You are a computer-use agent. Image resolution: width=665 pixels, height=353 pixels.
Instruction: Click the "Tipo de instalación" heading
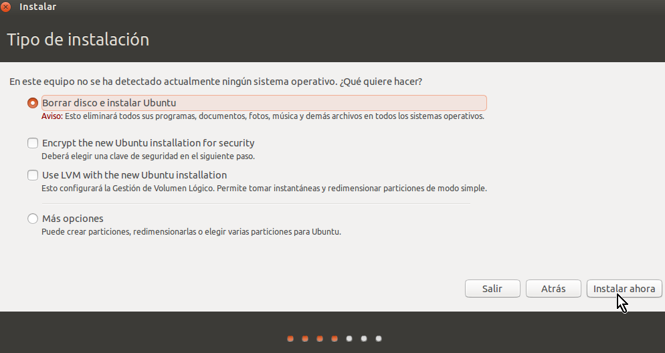(78, 40)
